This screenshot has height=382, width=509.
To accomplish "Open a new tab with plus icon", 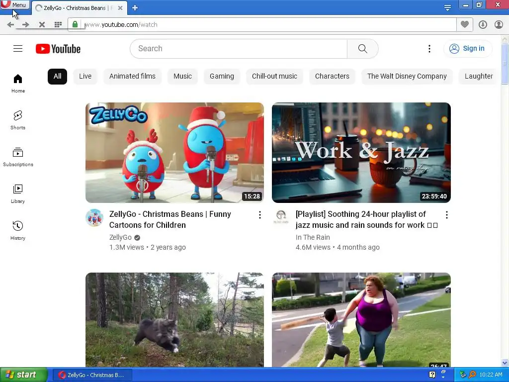I will click(x=135, y=8).
